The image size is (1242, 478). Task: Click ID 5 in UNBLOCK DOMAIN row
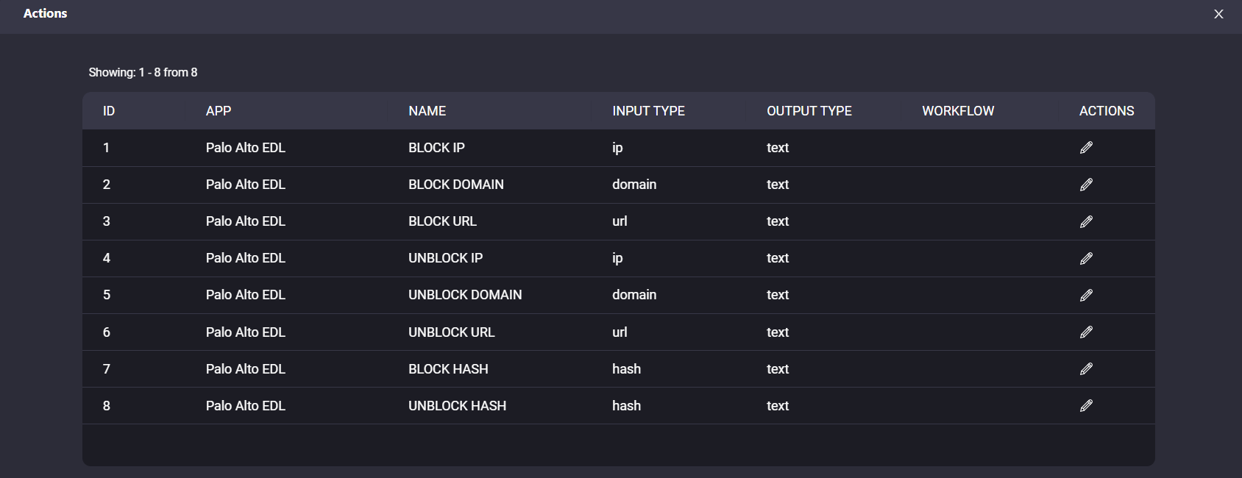pos(107,295)
